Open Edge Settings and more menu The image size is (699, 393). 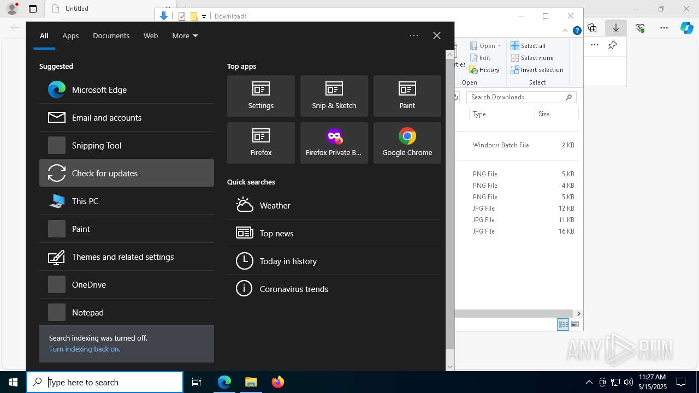pos(664,28)
